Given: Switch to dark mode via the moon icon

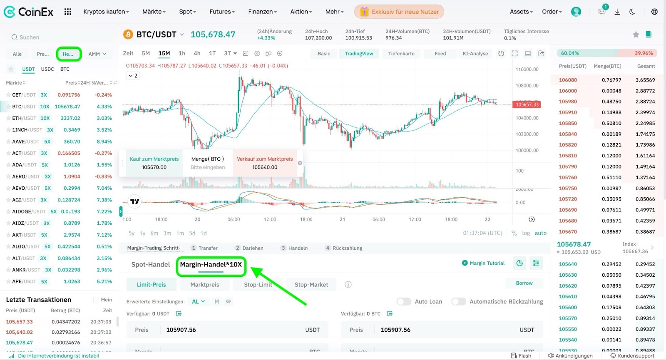Looking at the screenshot, I should coord(632,12).
